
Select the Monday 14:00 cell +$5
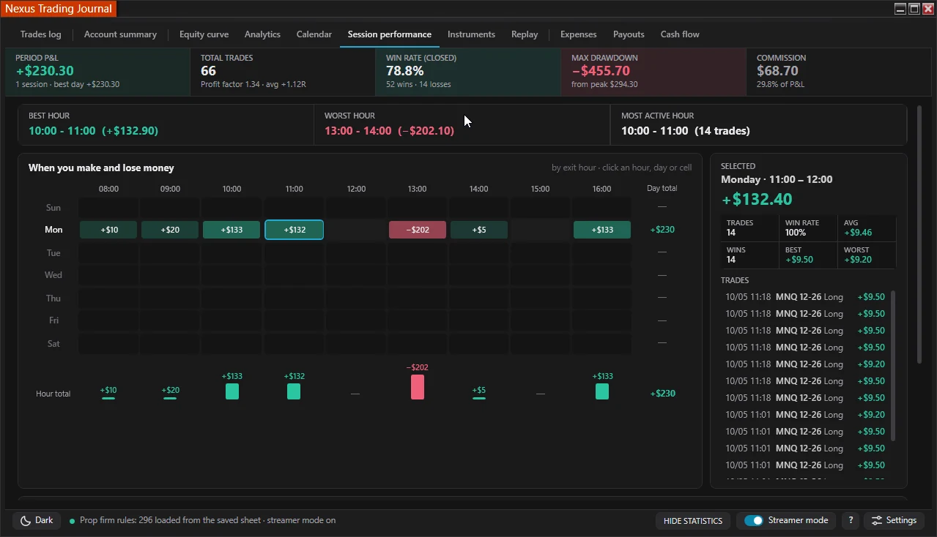click(479, 230)
